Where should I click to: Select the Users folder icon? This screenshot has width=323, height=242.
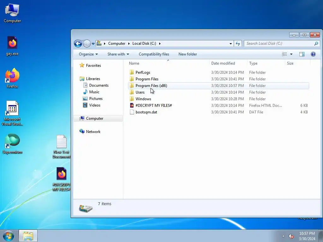(132, 92)
